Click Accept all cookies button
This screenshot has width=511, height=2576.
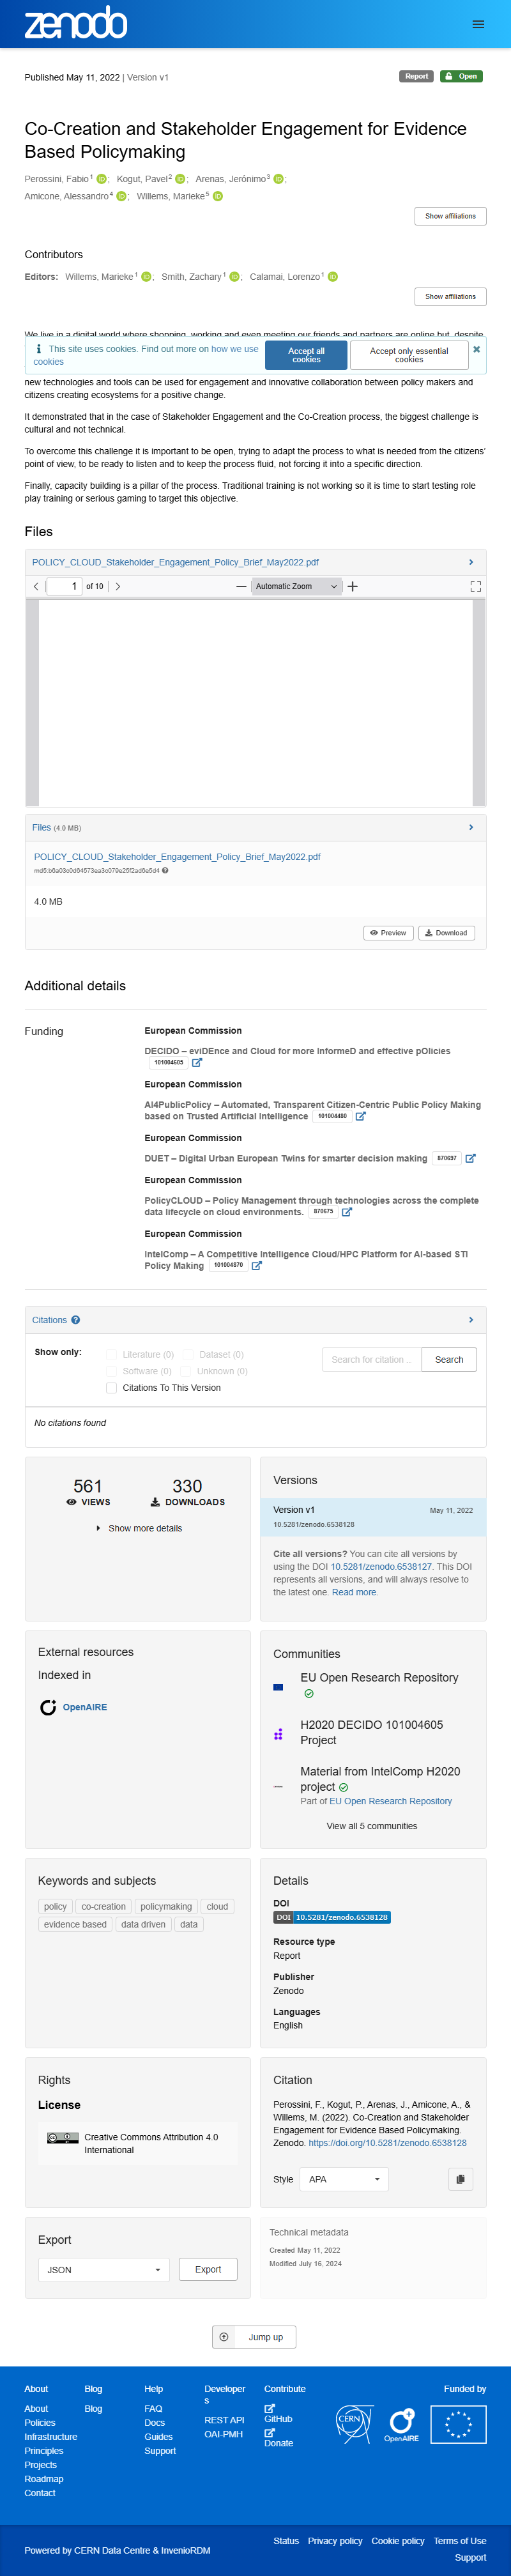pos(306,355)
